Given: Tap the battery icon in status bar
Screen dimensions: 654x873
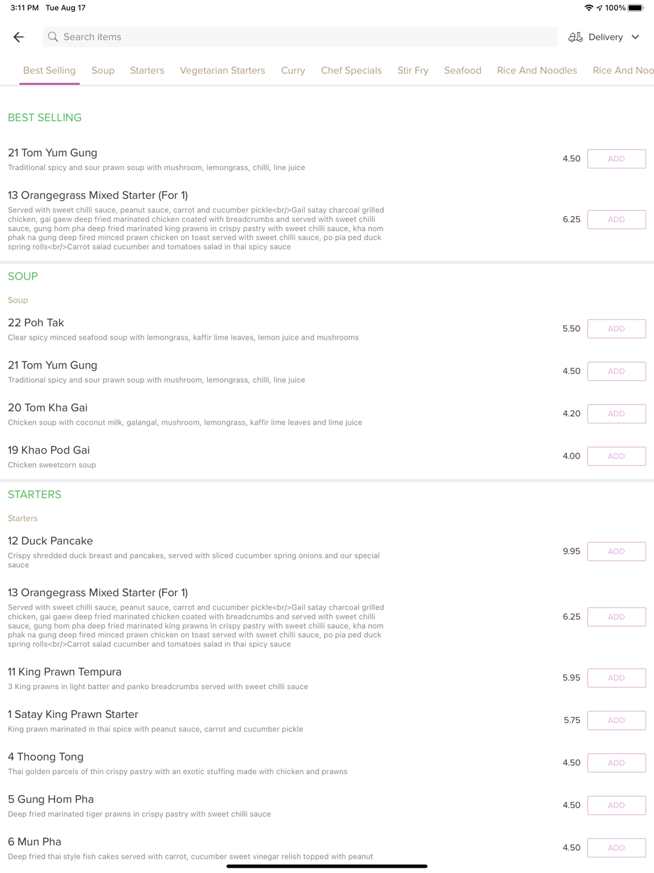Looking at the screenshot, I should [636, 8].
